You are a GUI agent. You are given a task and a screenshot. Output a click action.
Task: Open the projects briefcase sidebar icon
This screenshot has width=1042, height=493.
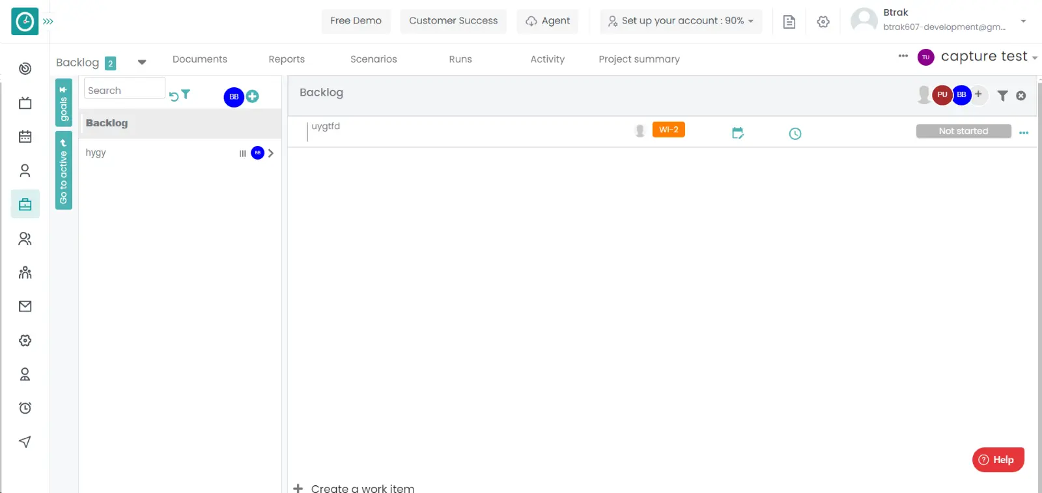click(25, 204)
